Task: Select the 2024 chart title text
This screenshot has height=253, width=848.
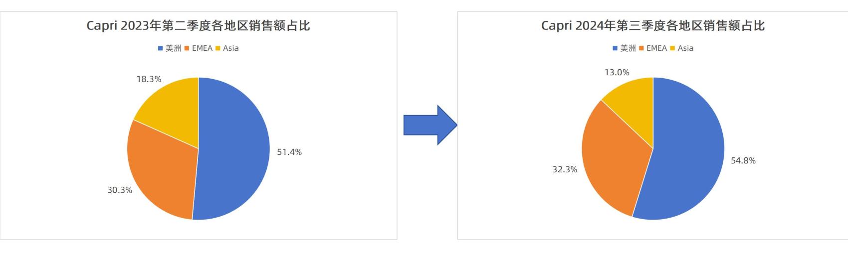Action: pos(653,25)
